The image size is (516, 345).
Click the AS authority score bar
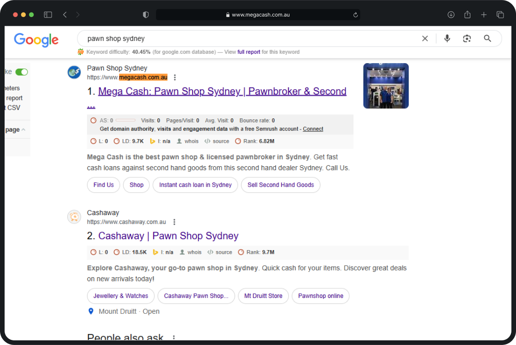tap(125, 120)
